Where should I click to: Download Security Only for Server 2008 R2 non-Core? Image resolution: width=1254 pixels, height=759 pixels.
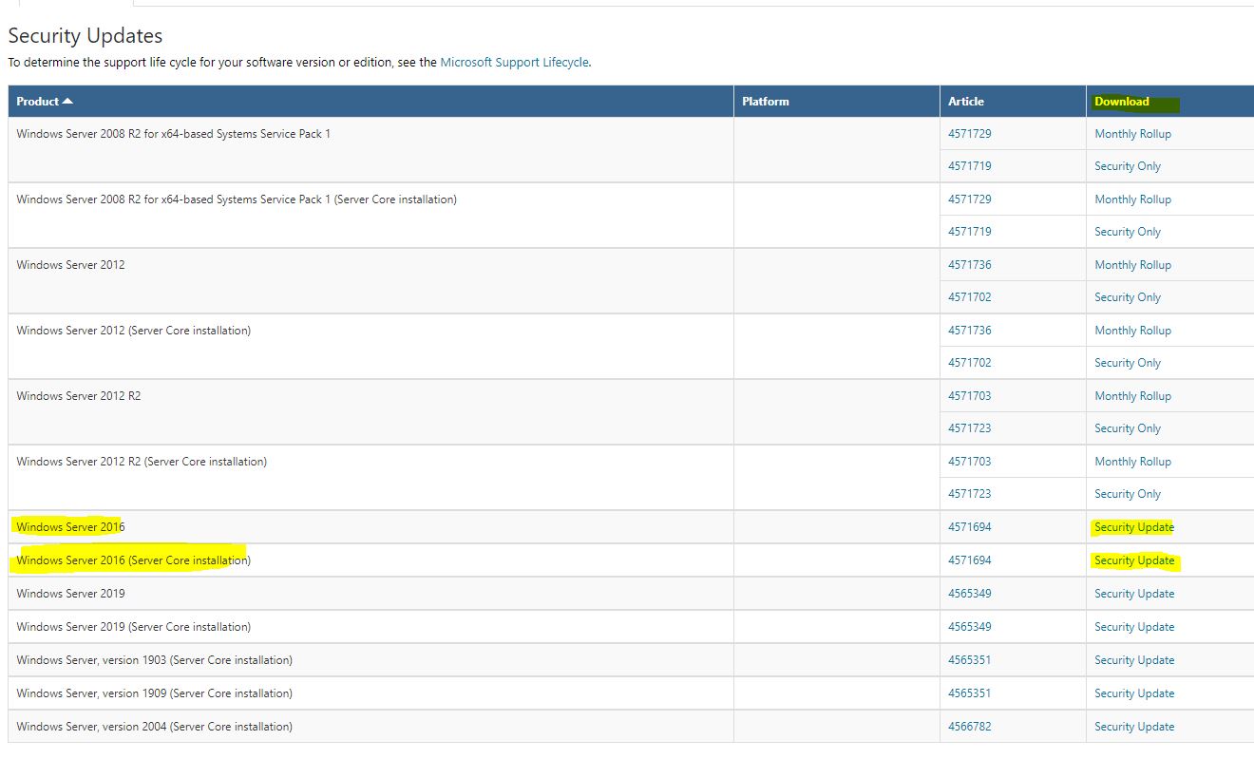point(1128,166)
